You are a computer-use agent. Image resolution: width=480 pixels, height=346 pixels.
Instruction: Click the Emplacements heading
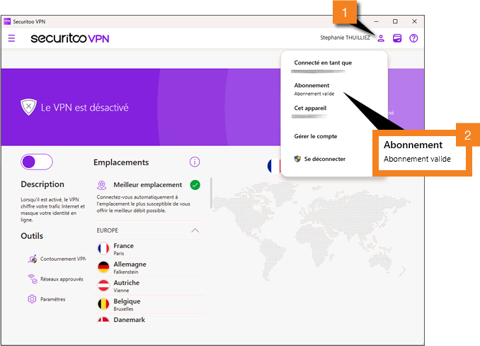coord(121,162)
